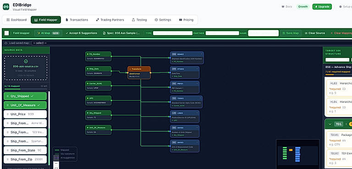352x169 pixels.
Task: Remove the DTM02 node via its x icon
Action: (197, 68)
